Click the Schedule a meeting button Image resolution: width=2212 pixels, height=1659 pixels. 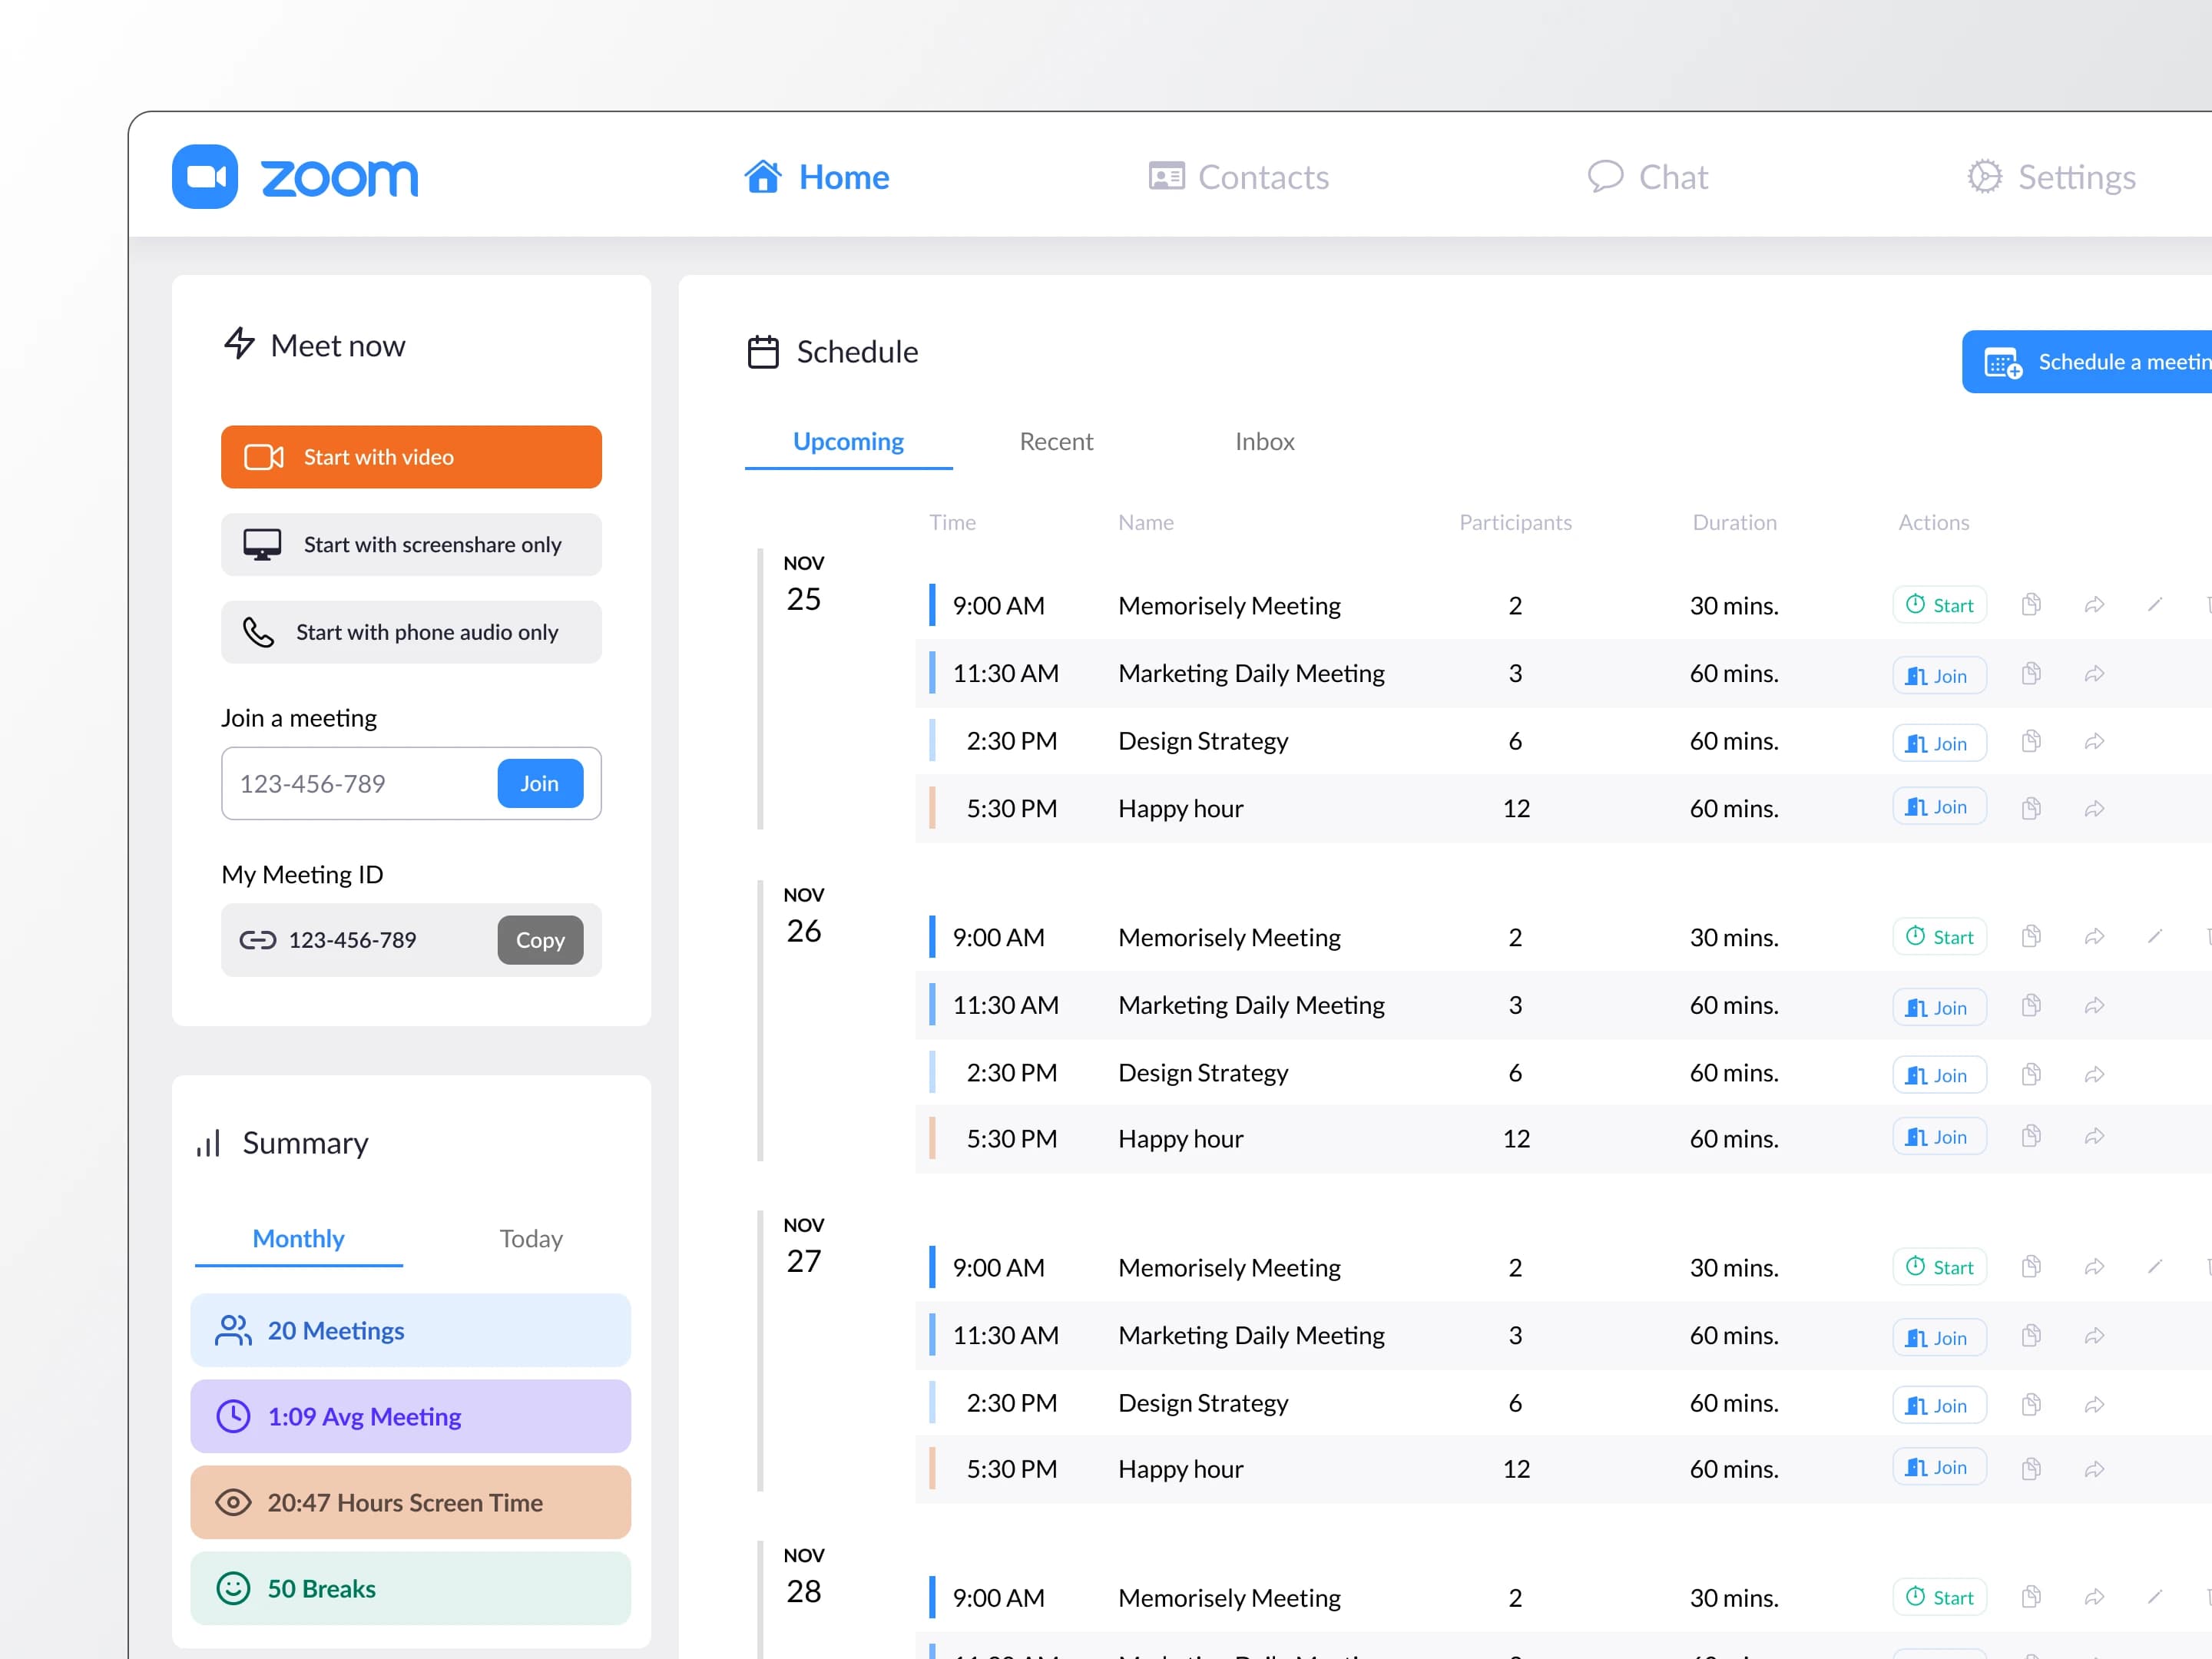click(2087, 362)
